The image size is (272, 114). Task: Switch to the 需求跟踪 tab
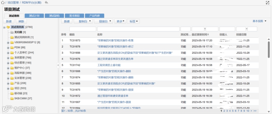point(74,16)
